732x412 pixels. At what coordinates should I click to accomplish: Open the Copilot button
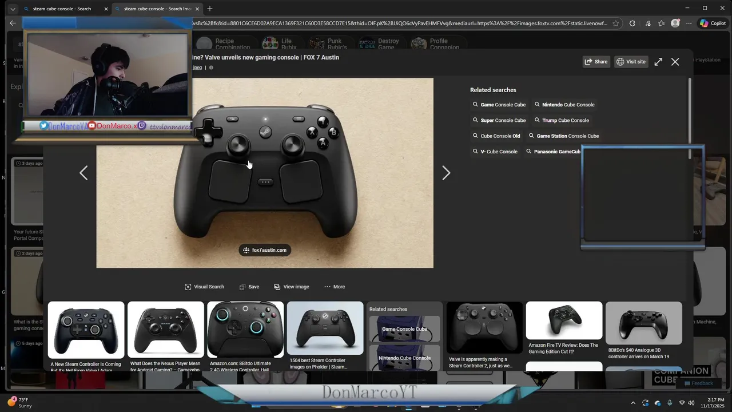(x=713, y=23)
